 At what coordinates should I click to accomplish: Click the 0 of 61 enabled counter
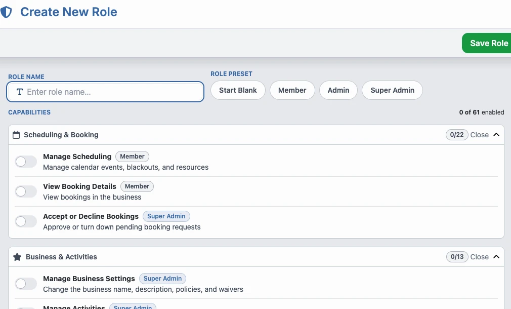pyautogui.click(x=482, y=112)
